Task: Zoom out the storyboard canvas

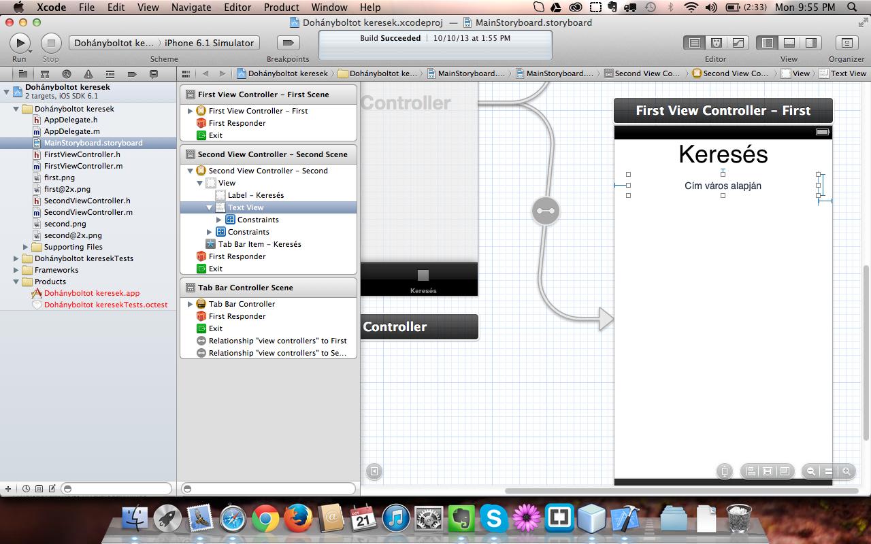Action: coord(810,471)
